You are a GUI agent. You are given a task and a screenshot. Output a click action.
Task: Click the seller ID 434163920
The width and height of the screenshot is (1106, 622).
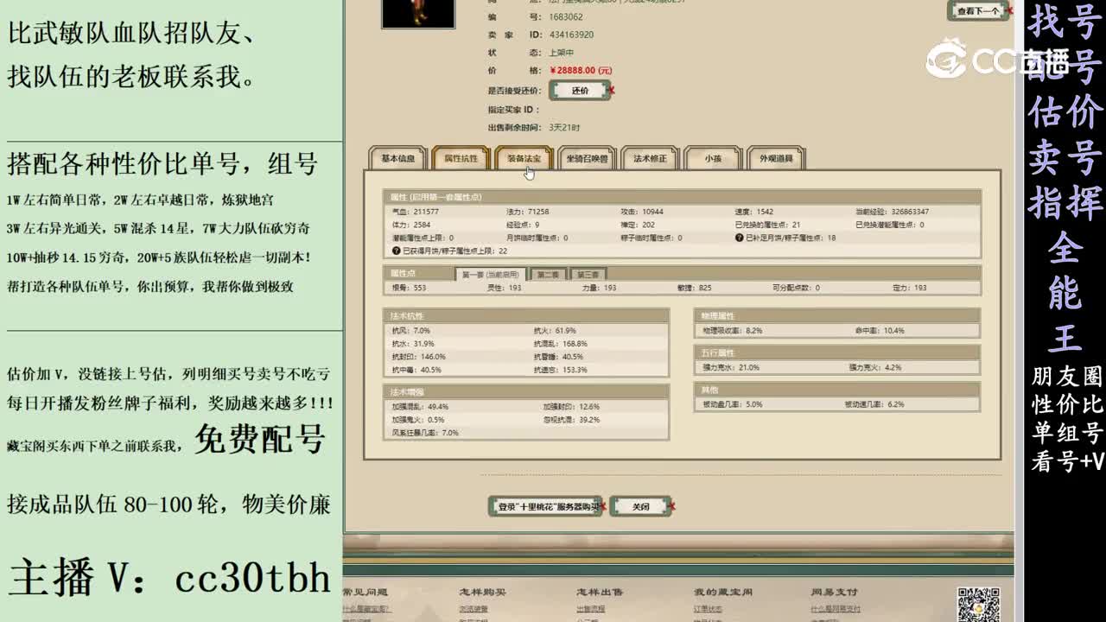(572, 35)
